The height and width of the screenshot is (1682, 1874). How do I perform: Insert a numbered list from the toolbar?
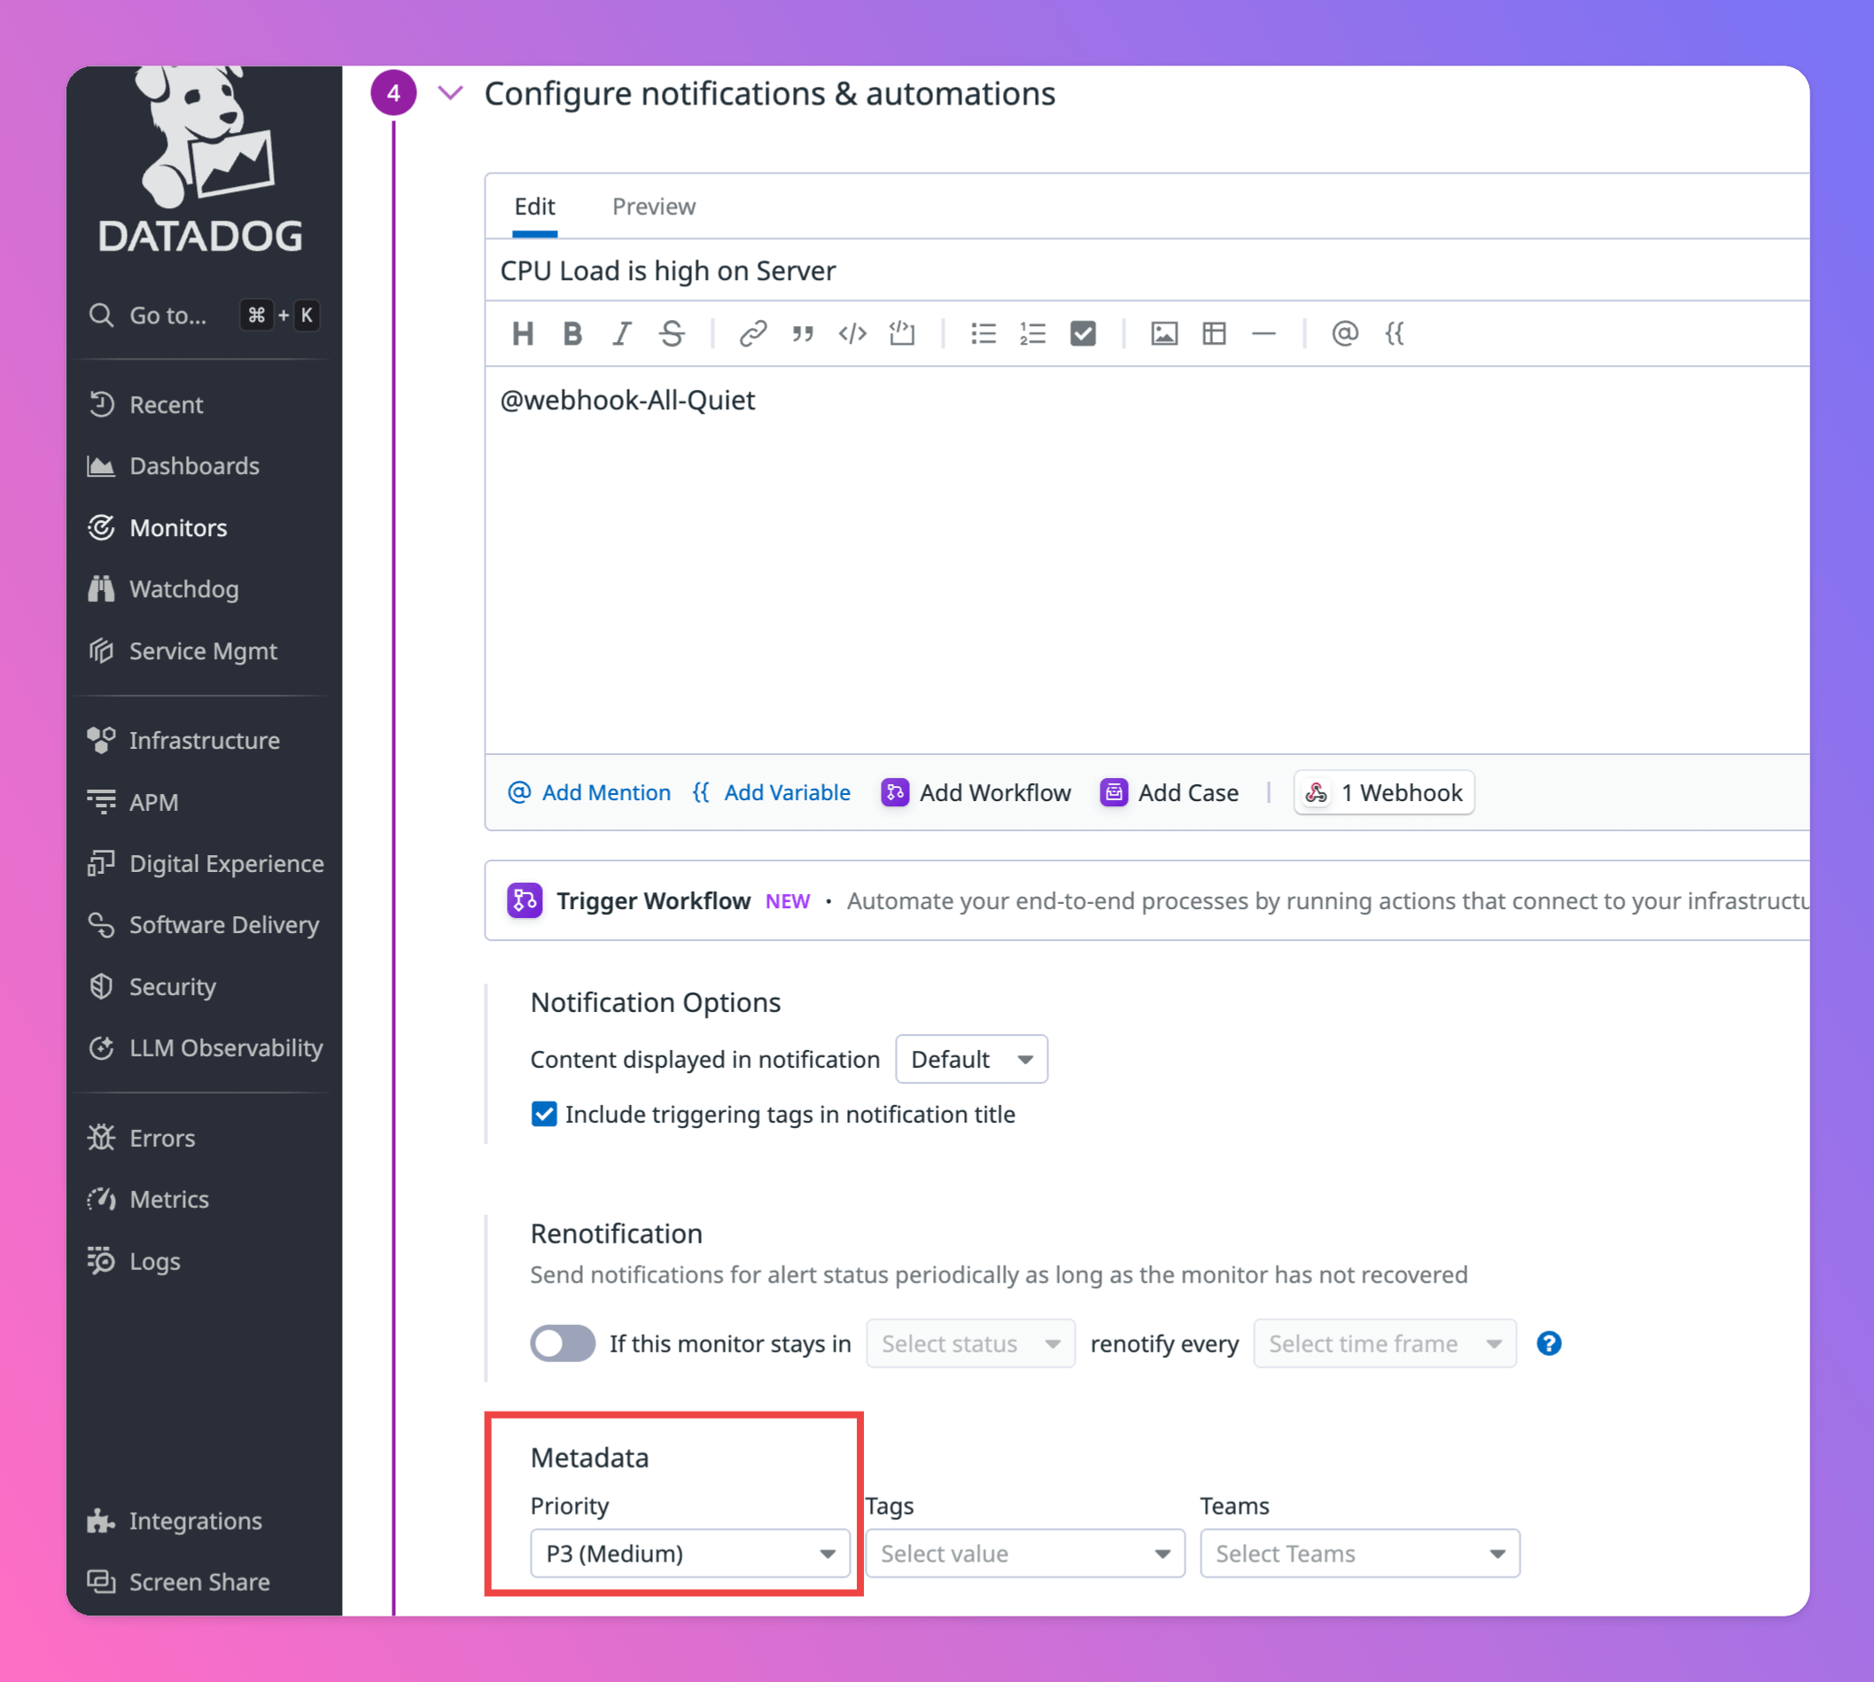(1032, 333)
